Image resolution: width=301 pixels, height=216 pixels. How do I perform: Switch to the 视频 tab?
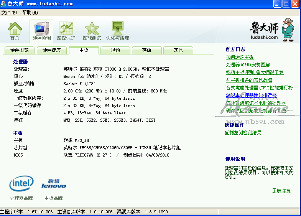[x=115, y=50]
